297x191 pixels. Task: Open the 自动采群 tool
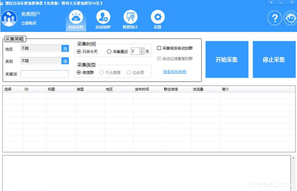point(76,20)
